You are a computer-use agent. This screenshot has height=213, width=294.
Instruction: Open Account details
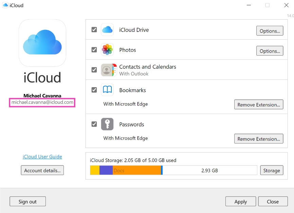[42, 170]
